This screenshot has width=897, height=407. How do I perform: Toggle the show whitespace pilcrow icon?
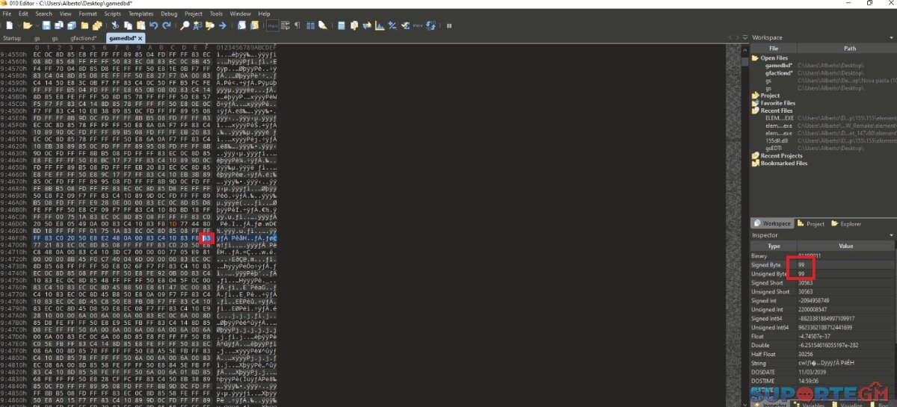click(298, 25)
